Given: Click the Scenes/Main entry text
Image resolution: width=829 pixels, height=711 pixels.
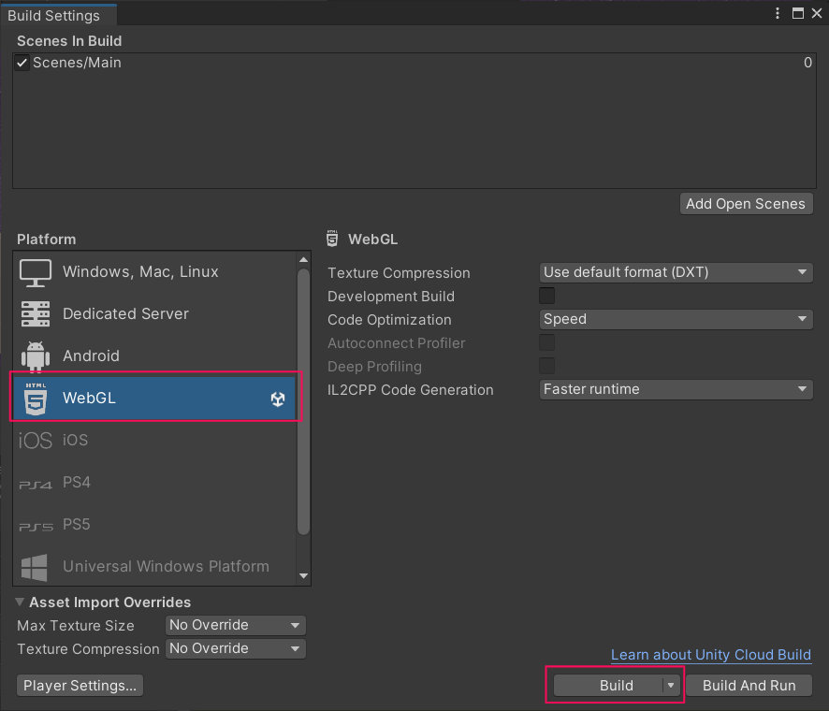Looking at the screenshot, I should 77,63.
